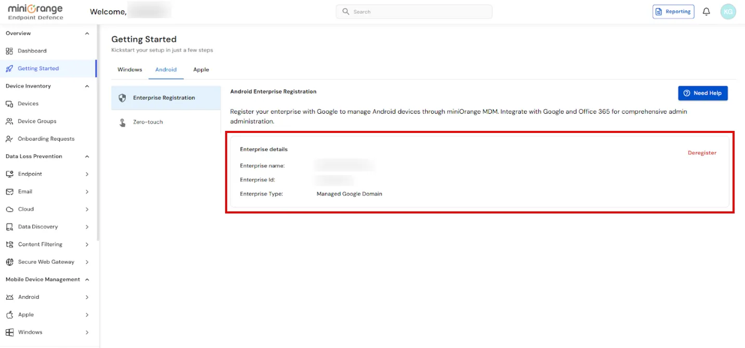This screenshot has width=745, height=348.
Task: Click the Dashboard grid icon
Action: point(9,51)
